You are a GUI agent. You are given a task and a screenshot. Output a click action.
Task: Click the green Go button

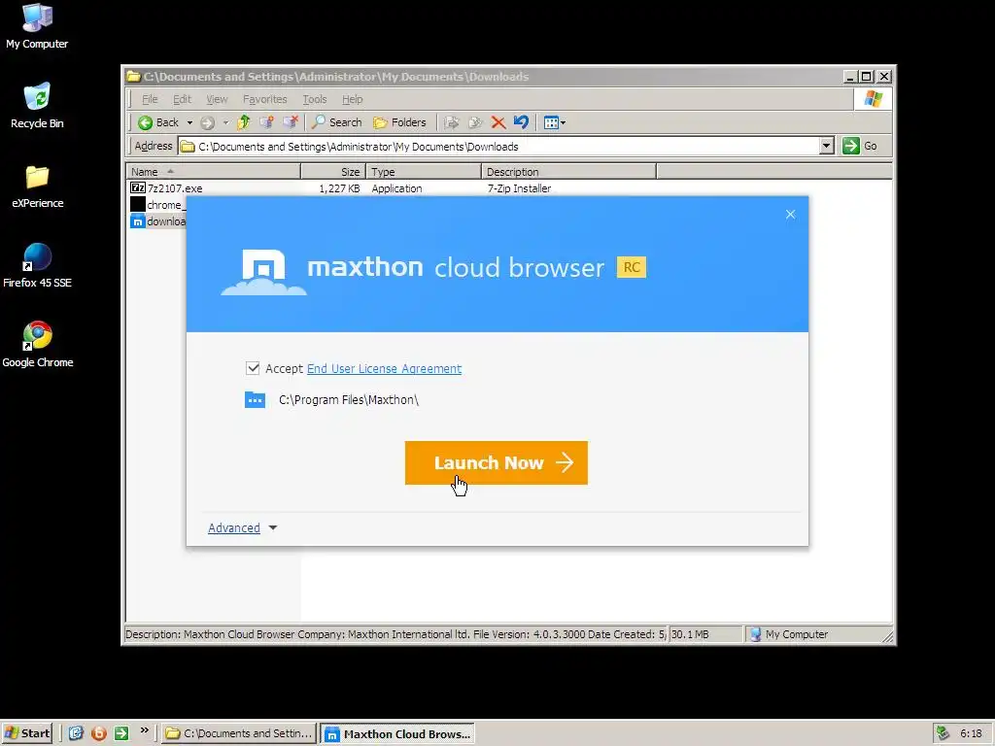click(x=860, y=146)
